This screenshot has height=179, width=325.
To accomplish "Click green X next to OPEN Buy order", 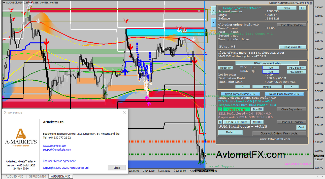I will 220,109.
